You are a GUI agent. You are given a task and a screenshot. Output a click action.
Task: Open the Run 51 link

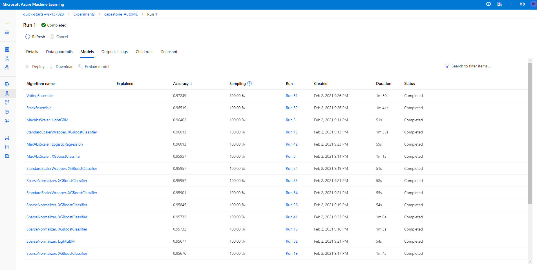coord(291,96)
